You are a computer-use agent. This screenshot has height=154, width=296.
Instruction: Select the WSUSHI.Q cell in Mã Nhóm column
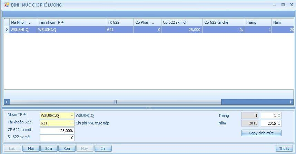[x=23, y=30]
